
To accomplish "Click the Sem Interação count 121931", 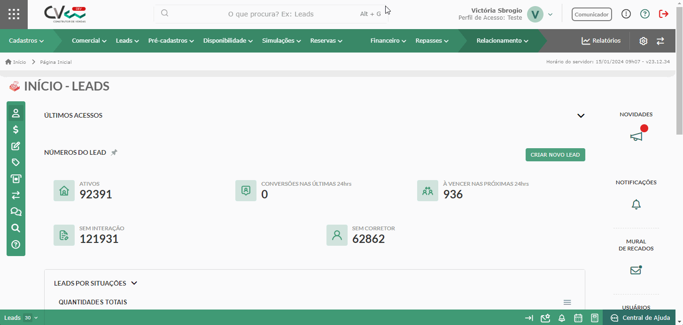I will [99, 239].
